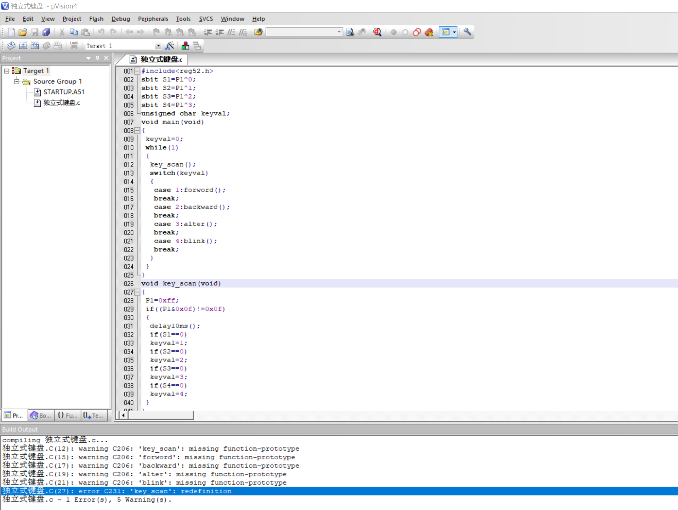
Task: Open the Debug menu
Action: [120, 19]
